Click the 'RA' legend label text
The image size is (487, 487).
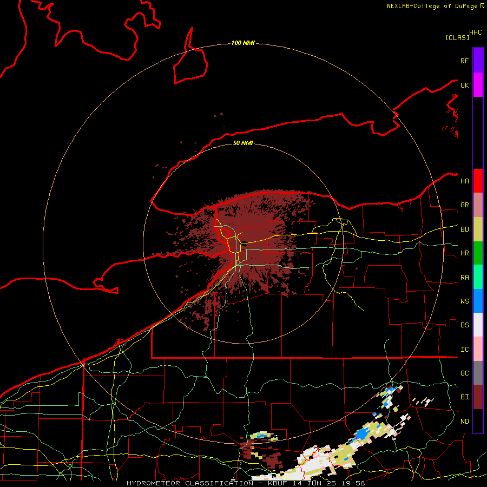[465, 278]
